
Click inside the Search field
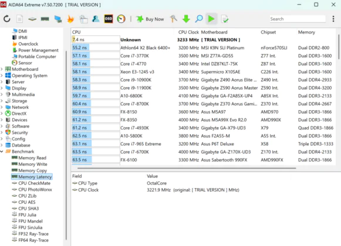(298, 19)
